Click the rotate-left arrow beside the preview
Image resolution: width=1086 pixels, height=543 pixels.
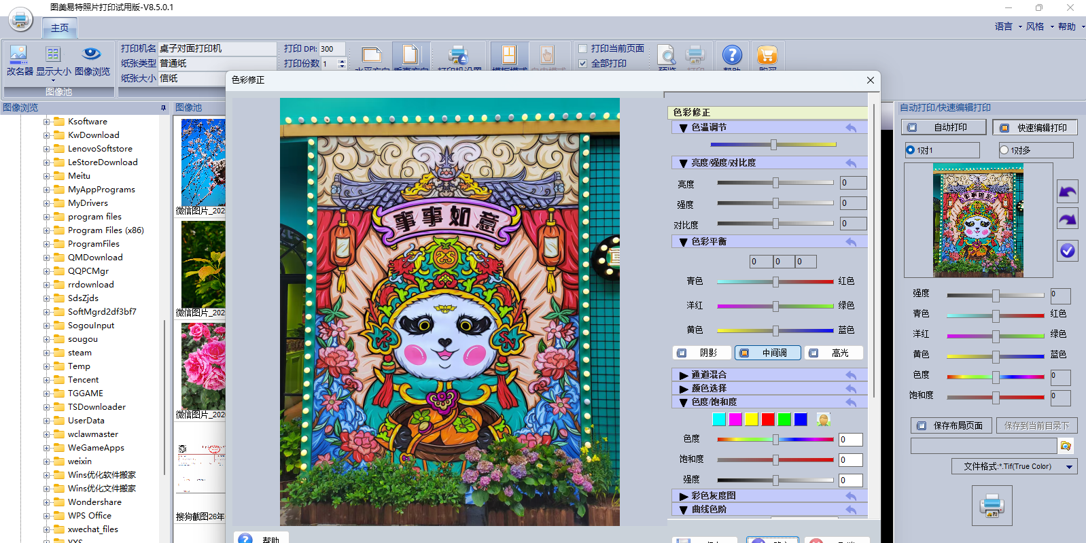tap(1068, 192)
